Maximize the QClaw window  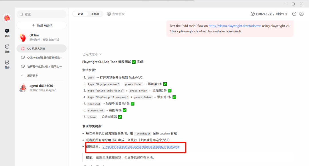293,4
